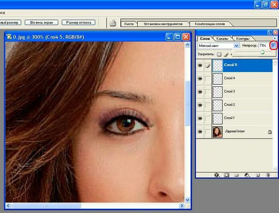Select the Слой 3 layer row
The width and height of the screenshot is (279, 213).
pyautogui.click(x=242, y=92)
